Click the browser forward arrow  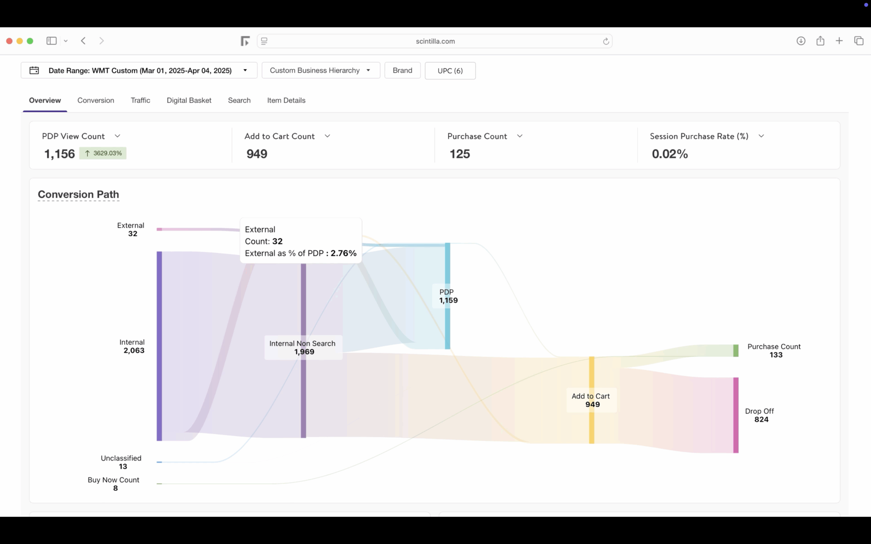(x=101, y=41)
